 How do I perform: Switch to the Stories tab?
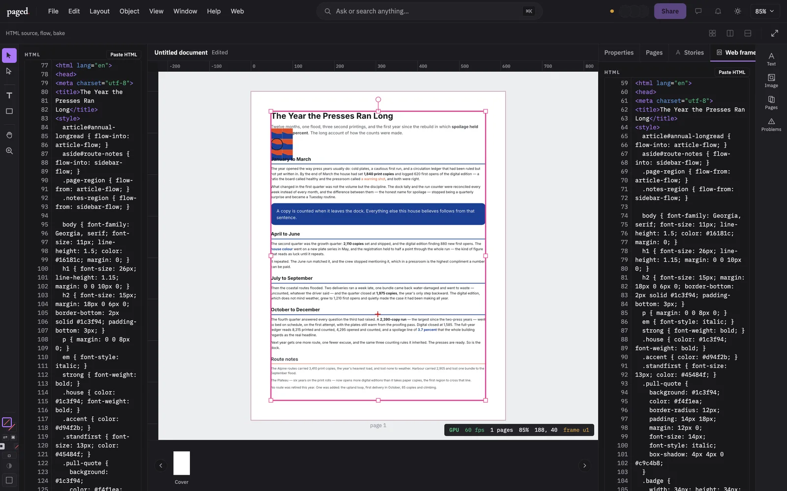[690, 53]
